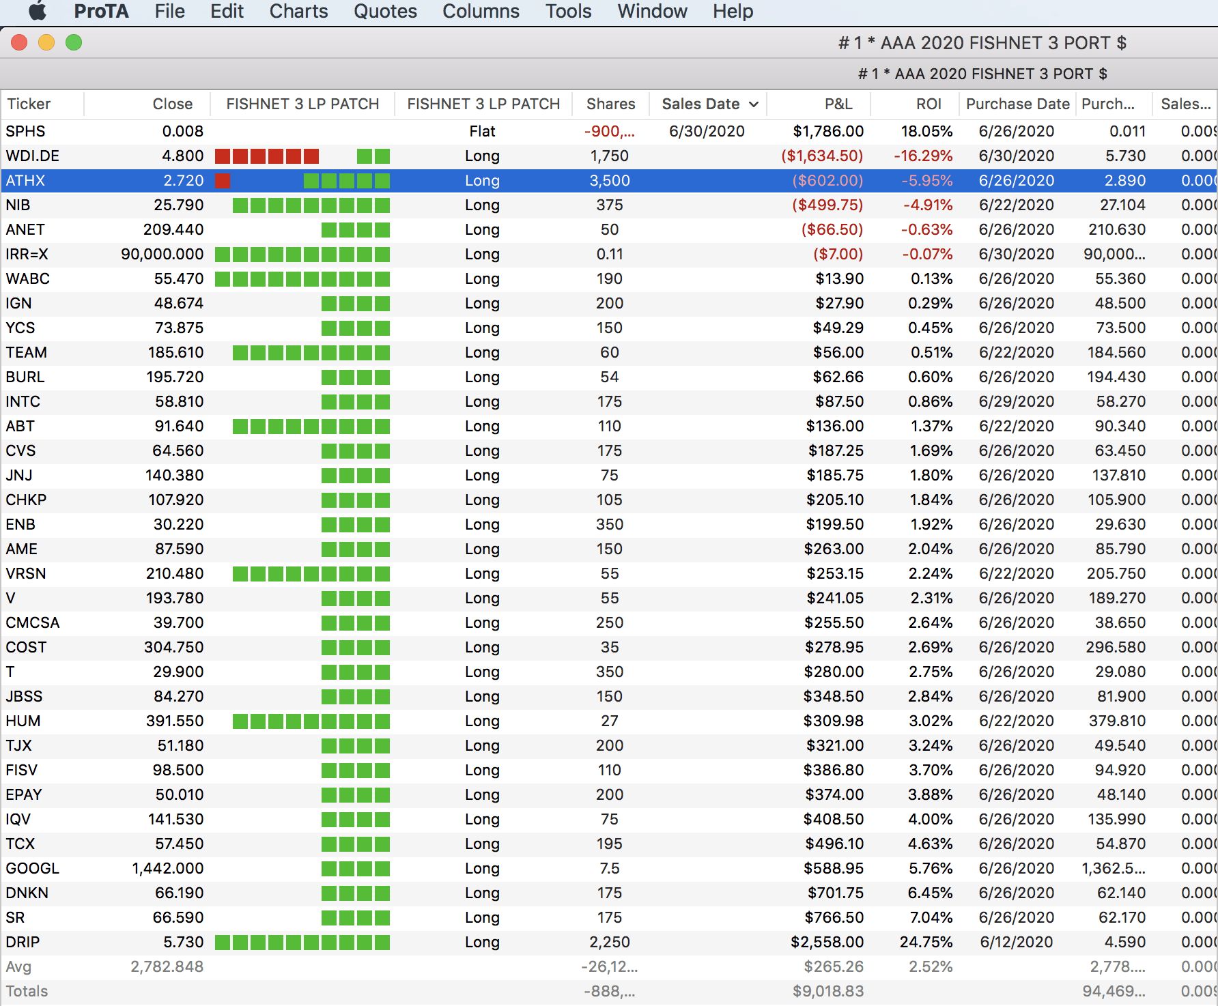Click the red patch square in ATHX row
Viewport: 1218px width, 1006px height.
tap(223, 181)
